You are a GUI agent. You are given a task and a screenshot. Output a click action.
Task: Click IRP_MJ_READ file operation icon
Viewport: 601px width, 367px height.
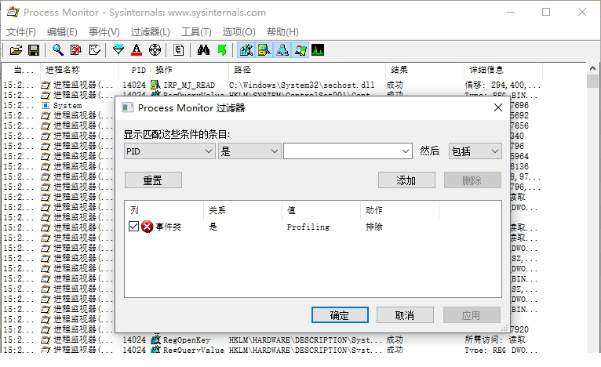point(155,85)
